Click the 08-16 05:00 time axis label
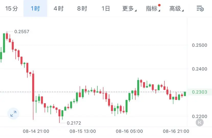 pos(129,131)
